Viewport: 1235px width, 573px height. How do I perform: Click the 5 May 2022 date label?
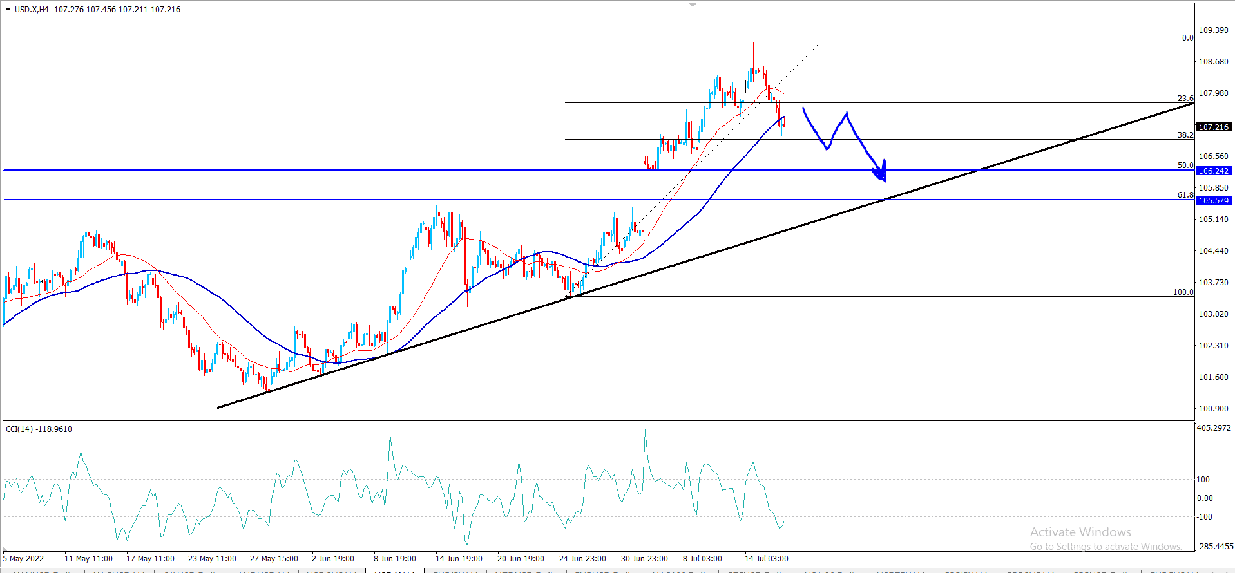coord(24,559)
